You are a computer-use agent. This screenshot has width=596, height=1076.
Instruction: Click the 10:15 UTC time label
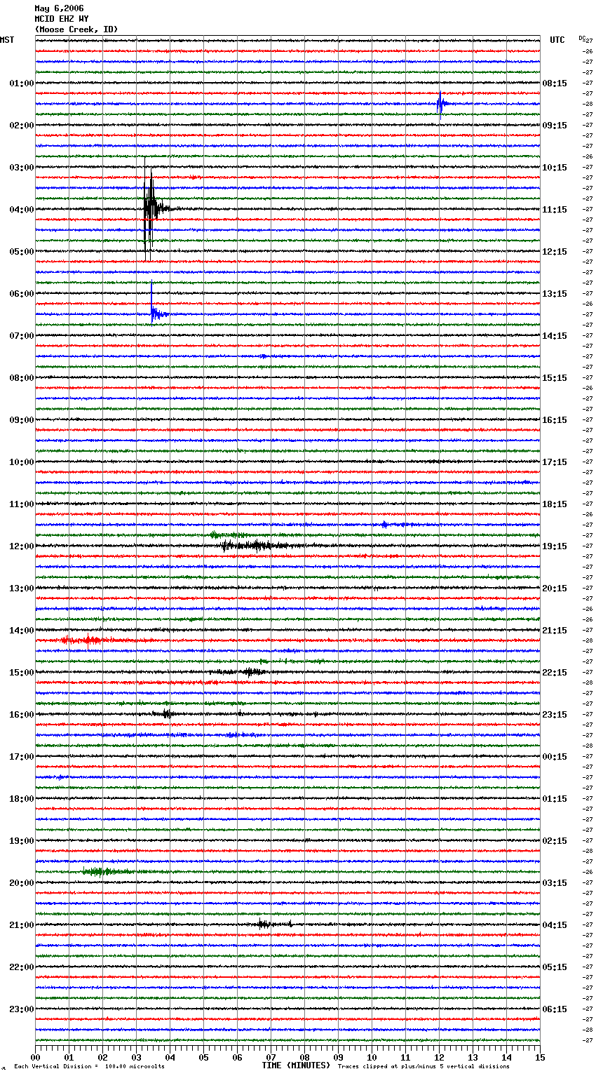click(x=555, y=168)
